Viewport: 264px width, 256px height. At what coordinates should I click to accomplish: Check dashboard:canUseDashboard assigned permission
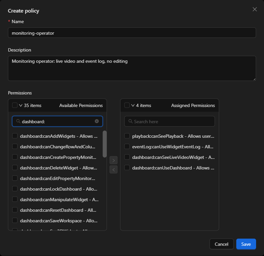(x=127, y=167)
